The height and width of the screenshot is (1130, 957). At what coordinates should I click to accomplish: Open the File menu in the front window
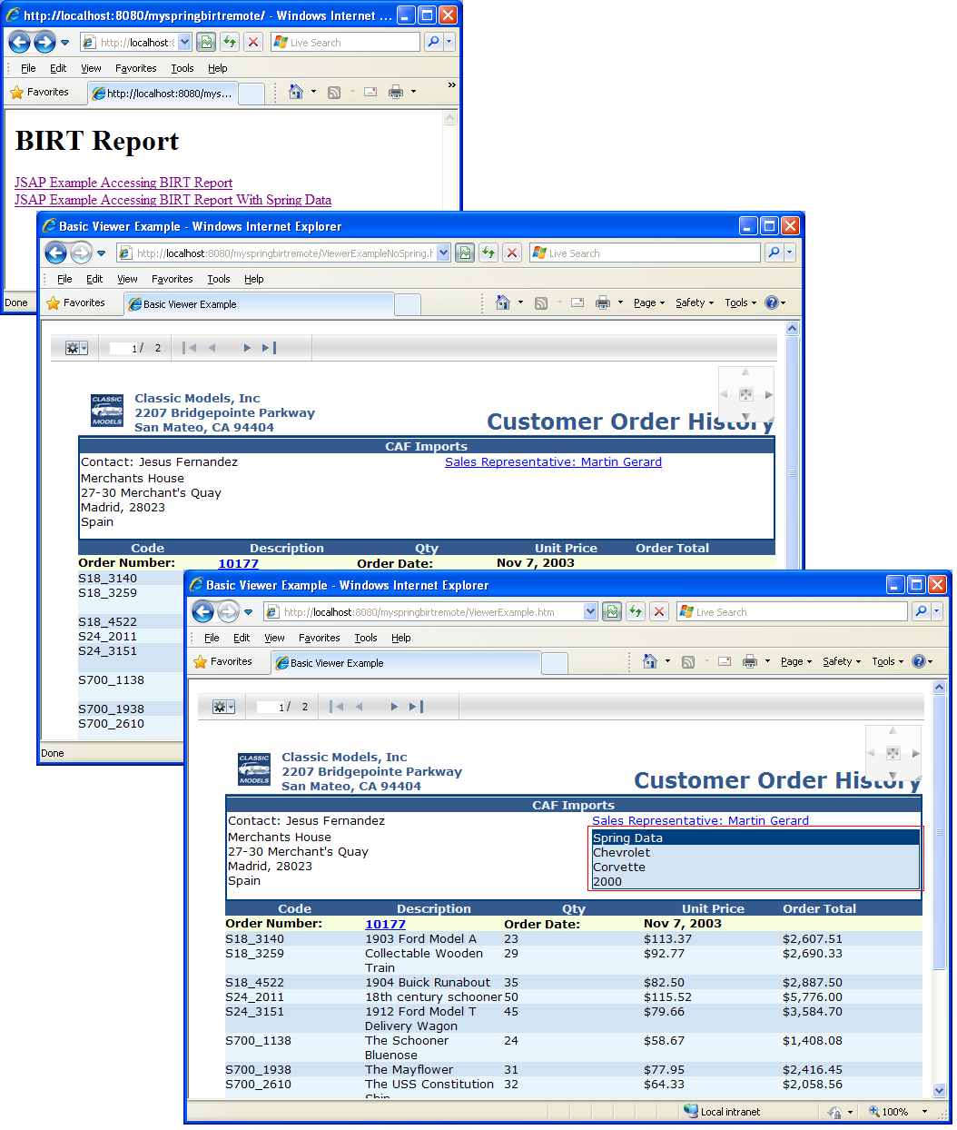pyautogui.click(x=212, y=638)
